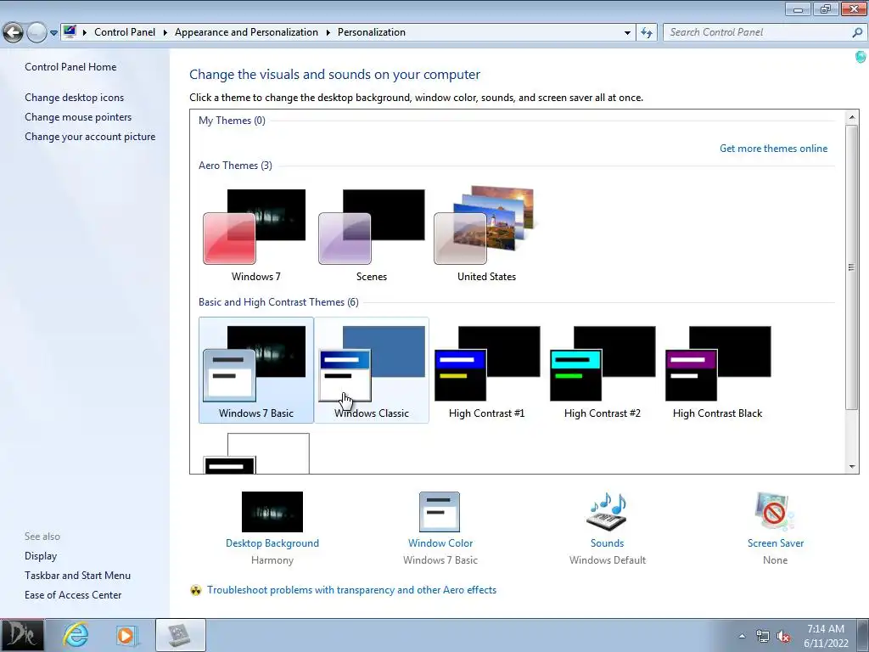
Task: Click the theme list scroll up arrow
Action: [x=852, y=117]
